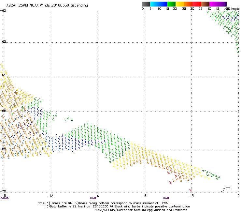Click the '20' tick label on legend

(175, 9)
